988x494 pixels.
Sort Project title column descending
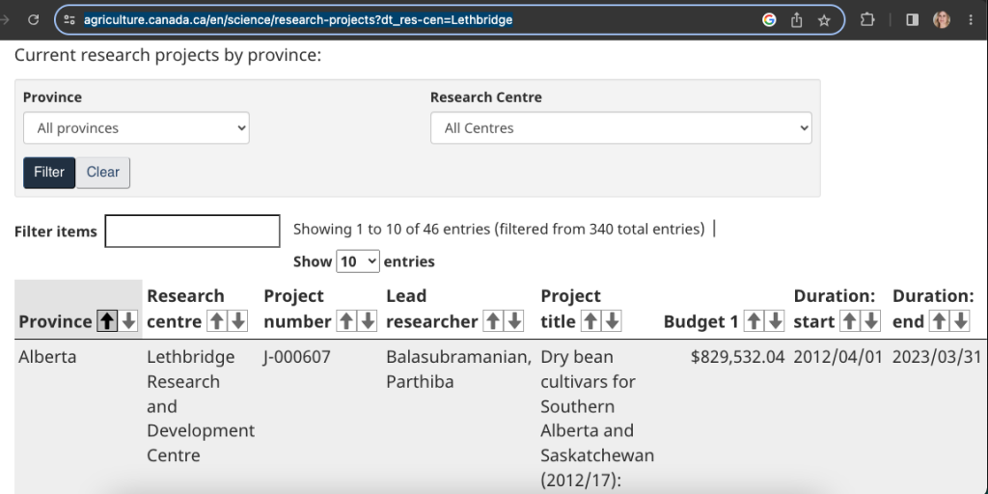(611, 321)
